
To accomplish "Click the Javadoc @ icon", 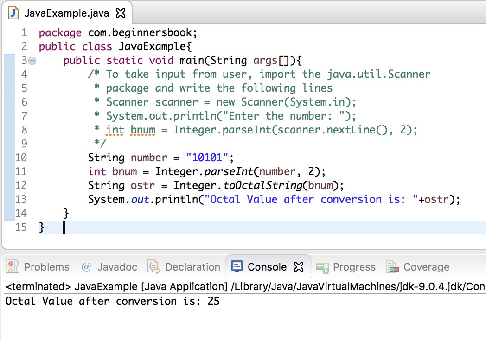I will tap(86, 267).
